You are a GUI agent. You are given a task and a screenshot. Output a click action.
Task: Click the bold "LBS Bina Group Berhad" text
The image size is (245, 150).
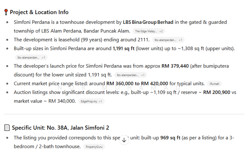tap(148, 22)
